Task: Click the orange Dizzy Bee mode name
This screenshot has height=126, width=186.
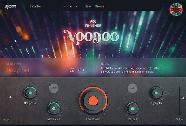Action: (x=18, y=70)
